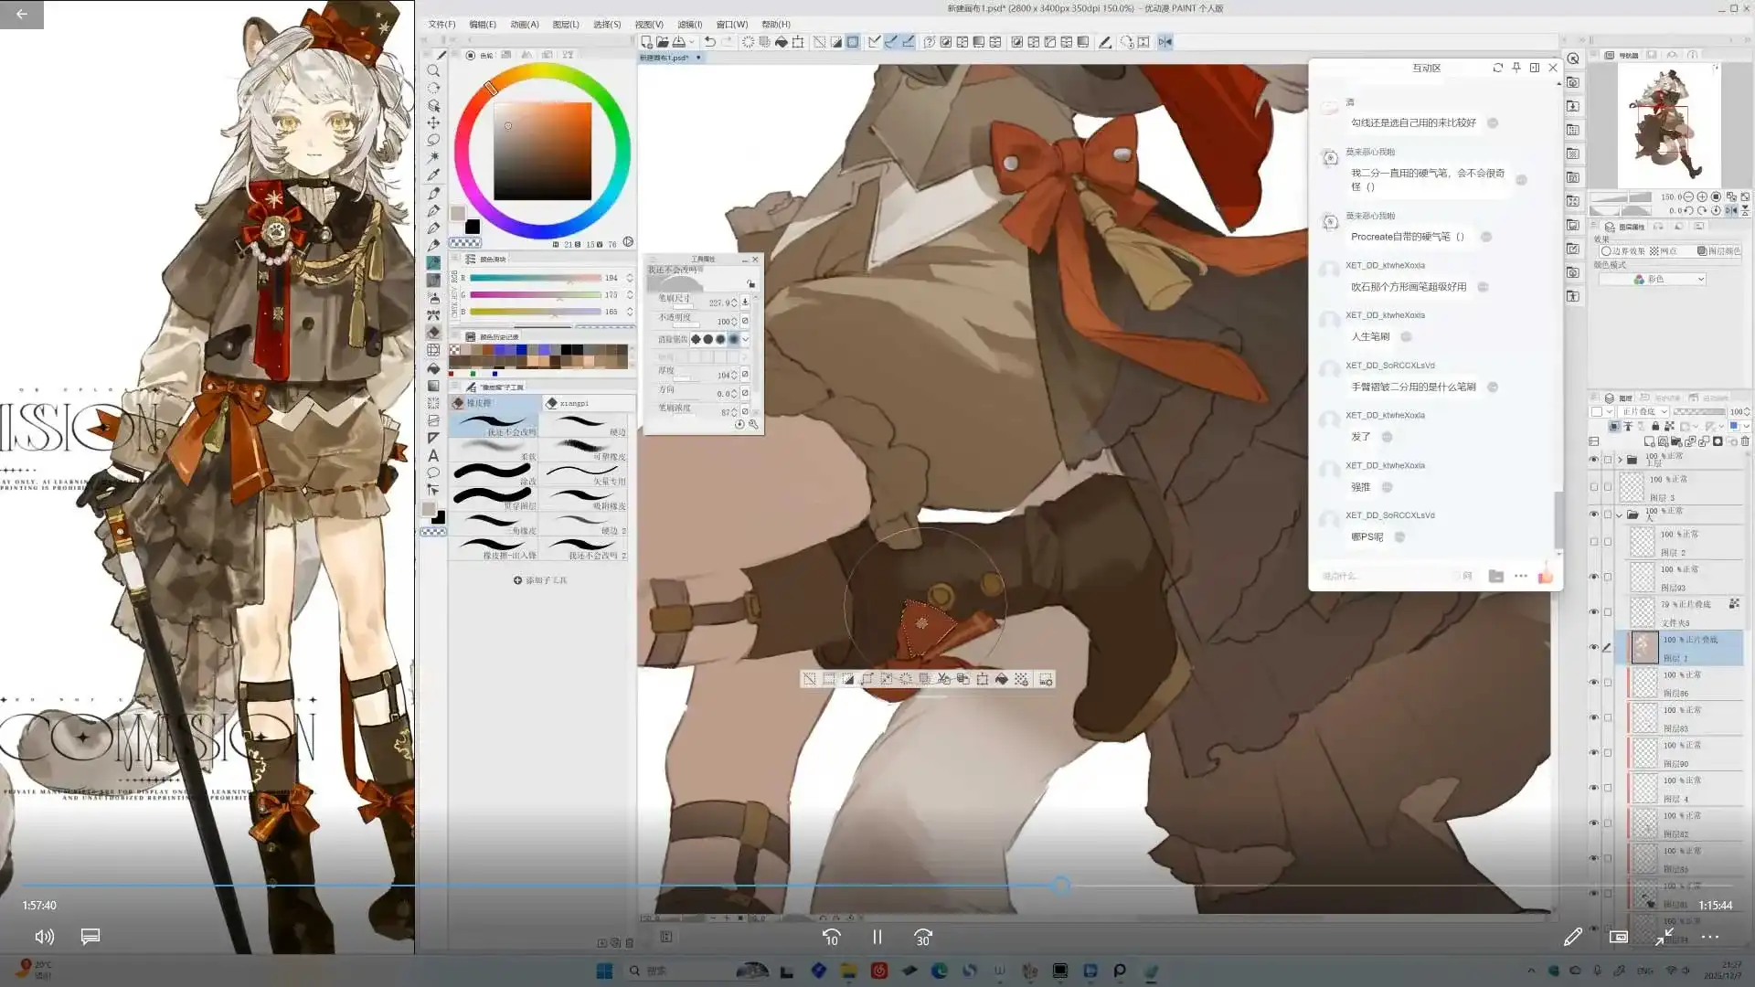Collapse the 人 layer folder
Viewport: 1755px width, 987px height.
pyautogui.click(x=1620, y=515)
